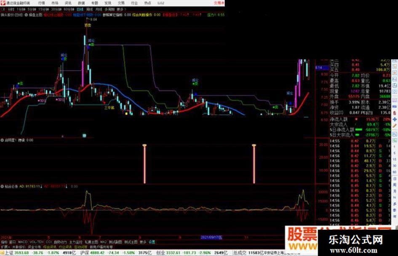Open the 设置 indicator settings

[x=152, y=242]
